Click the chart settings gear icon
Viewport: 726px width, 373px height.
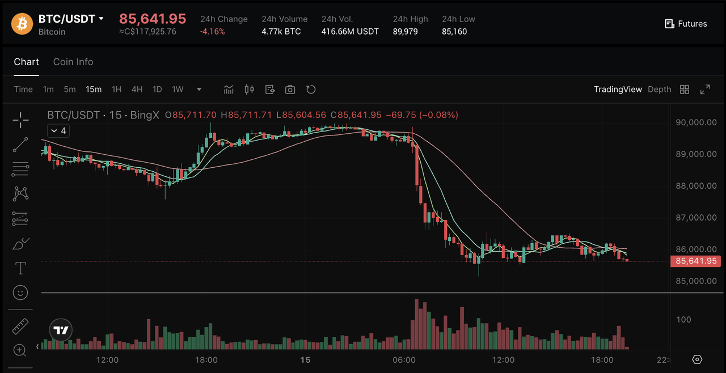coord(698,359)
